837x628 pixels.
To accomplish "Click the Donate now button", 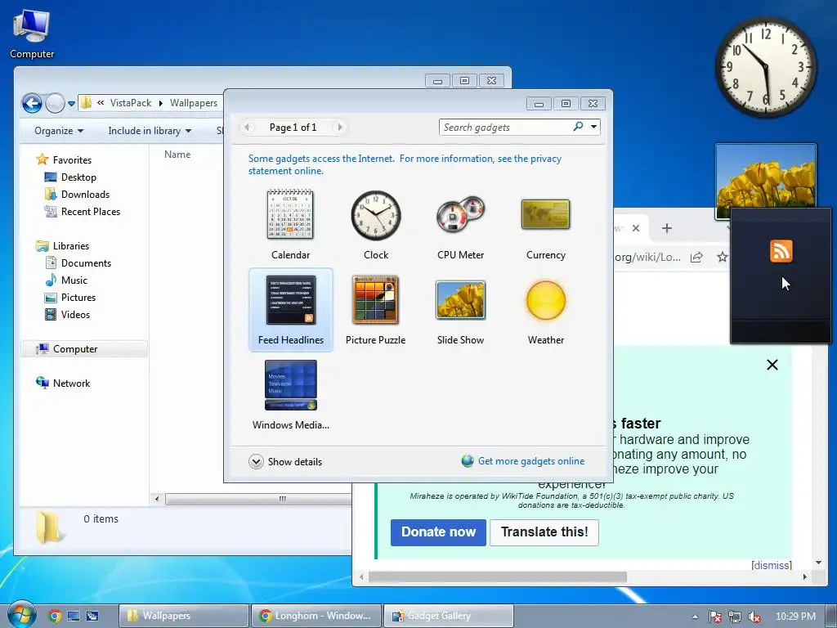I will click(438, 532).
